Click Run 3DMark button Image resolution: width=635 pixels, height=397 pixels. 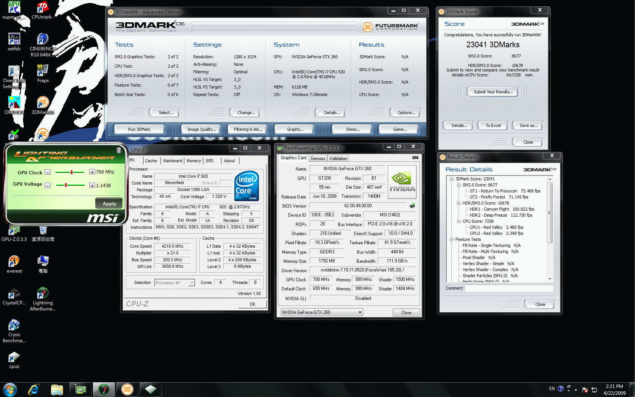(x=139, y=129)
